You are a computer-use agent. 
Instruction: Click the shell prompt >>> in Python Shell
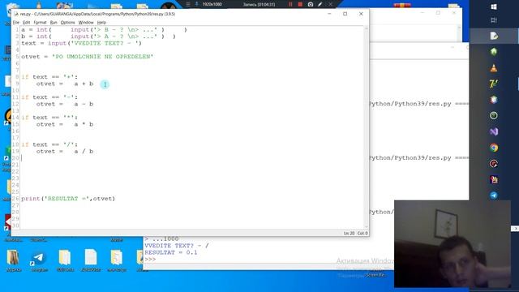click(x=150, y=260)
